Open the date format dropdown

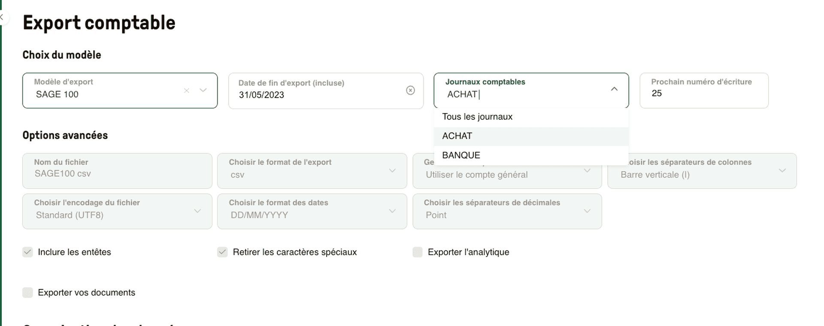(x=312, y=211)
